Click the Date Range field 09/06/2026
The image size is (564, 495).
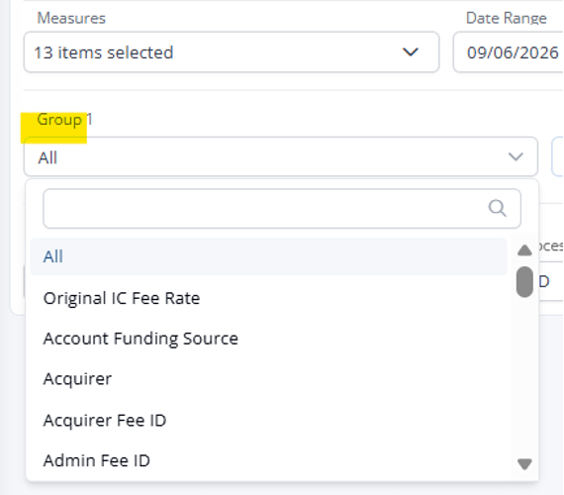point(509,52)
